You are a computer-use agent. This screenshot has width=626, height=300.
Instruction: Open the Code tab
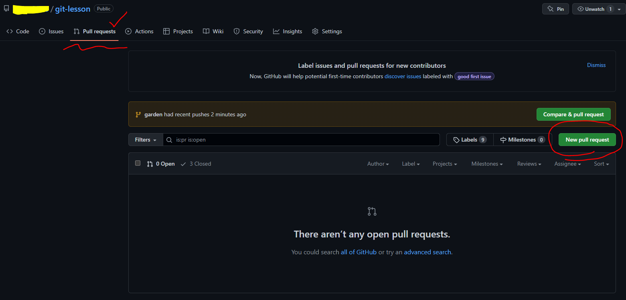pos(18,31)
